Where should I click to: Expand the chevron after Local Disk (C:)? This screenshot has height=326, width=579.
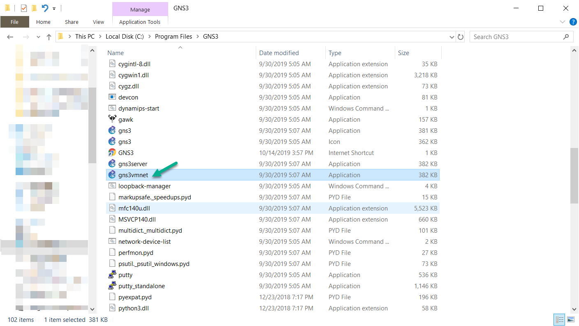[x=149, y=37]
